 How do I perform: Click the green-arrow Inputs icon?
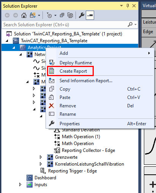(x=30, y=185)
